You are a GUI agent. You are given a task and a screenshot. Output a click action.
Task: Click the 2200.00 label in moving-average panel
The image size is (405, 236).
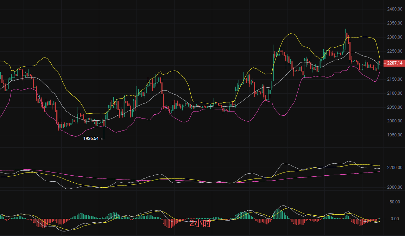395,168
